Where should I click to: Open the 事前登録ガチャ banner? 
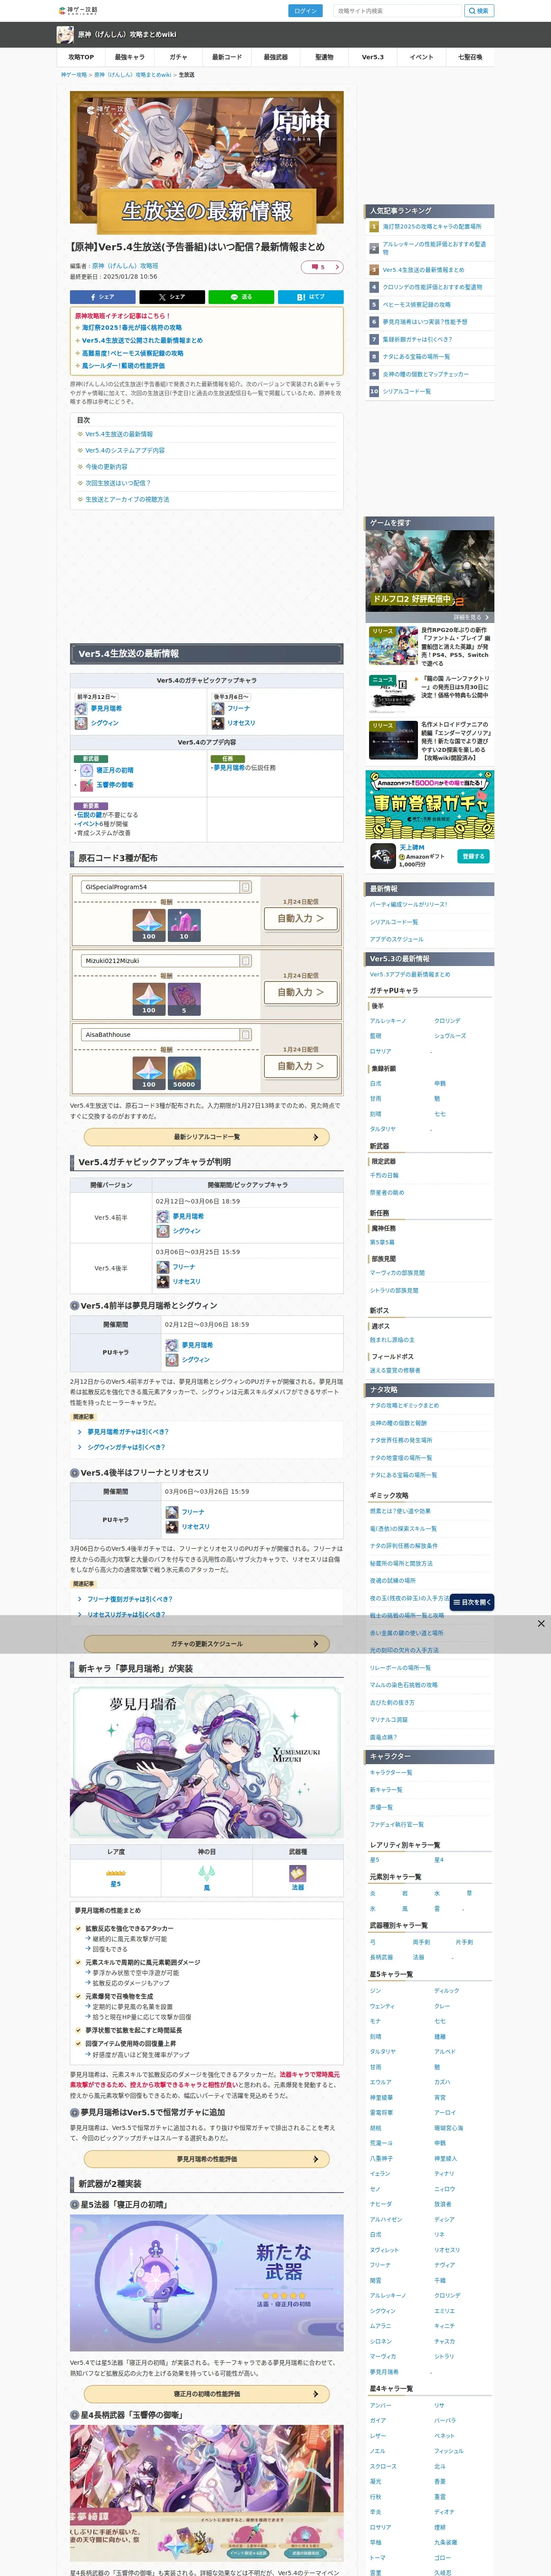click(429, 804)
